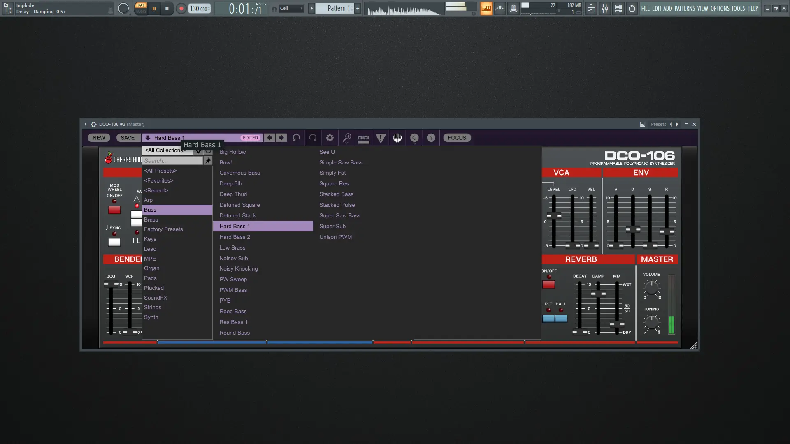Click the FOCUS button
The image size is (790, 444).
tap(457, 138)
